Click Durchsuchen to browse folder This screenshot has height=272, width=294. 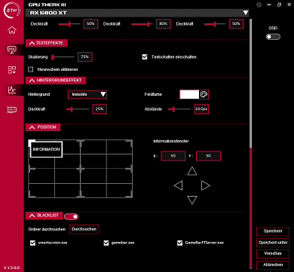pyautogui.click(x=84, y=229)
